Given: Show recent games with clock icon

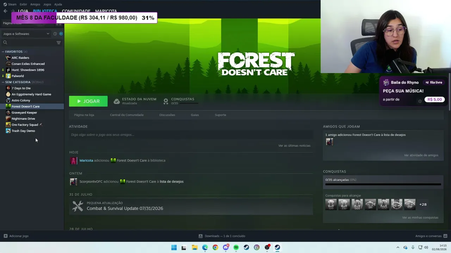Looking at the screenshot, I should 55,34.
